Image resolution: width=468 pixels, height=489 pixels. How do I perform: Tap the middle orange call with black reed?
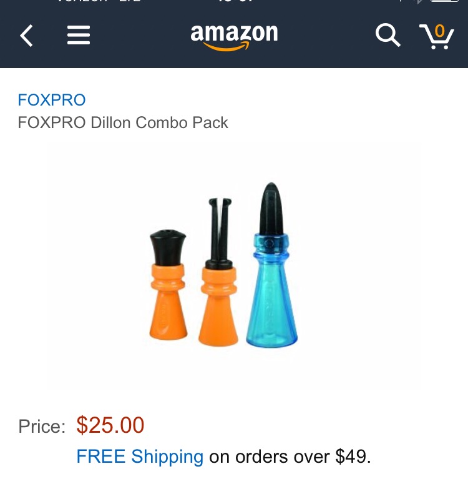coord(218,272)
